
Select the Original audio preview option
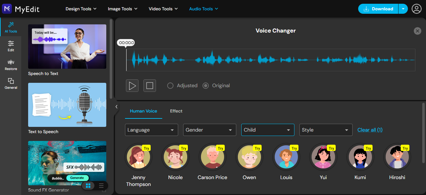(205, 85)
